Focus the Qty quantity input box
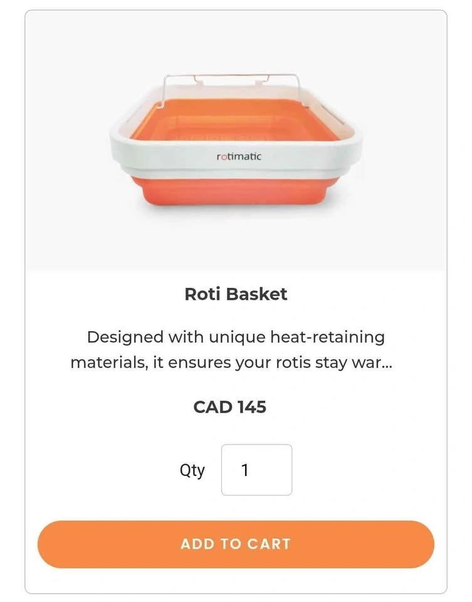Viewport: 472px width, 602px height. 256,470
